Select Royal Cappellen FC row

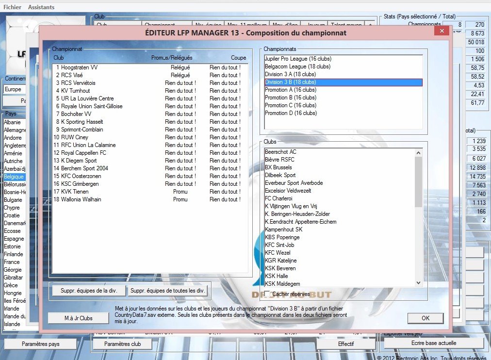[150, 153]
